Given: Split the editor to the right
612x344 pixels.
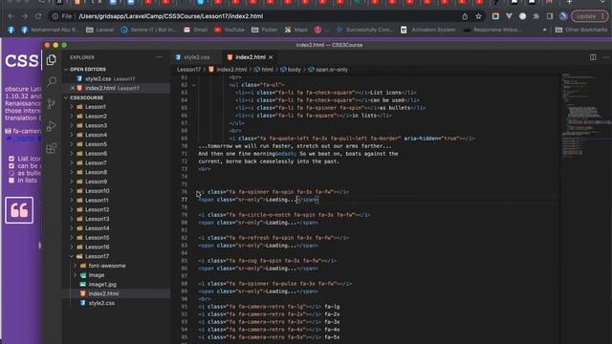Looking at the screenshot, I should click(593, 57).
